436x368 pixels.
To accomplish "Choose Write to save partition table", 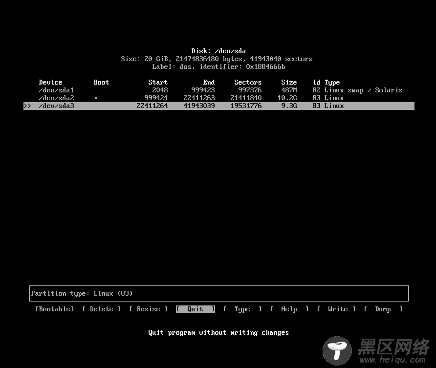I will (x=338, y=309).
